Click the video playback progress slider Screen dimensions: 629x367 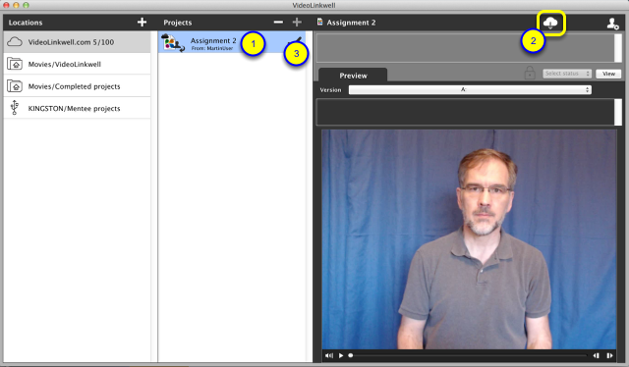468,355
